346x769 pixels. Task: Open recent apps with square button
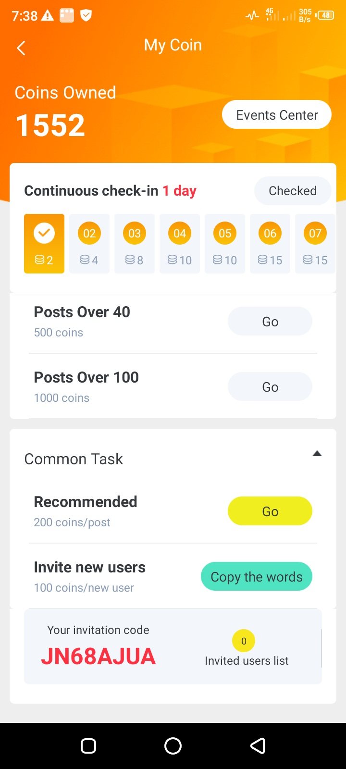point(88,745)
